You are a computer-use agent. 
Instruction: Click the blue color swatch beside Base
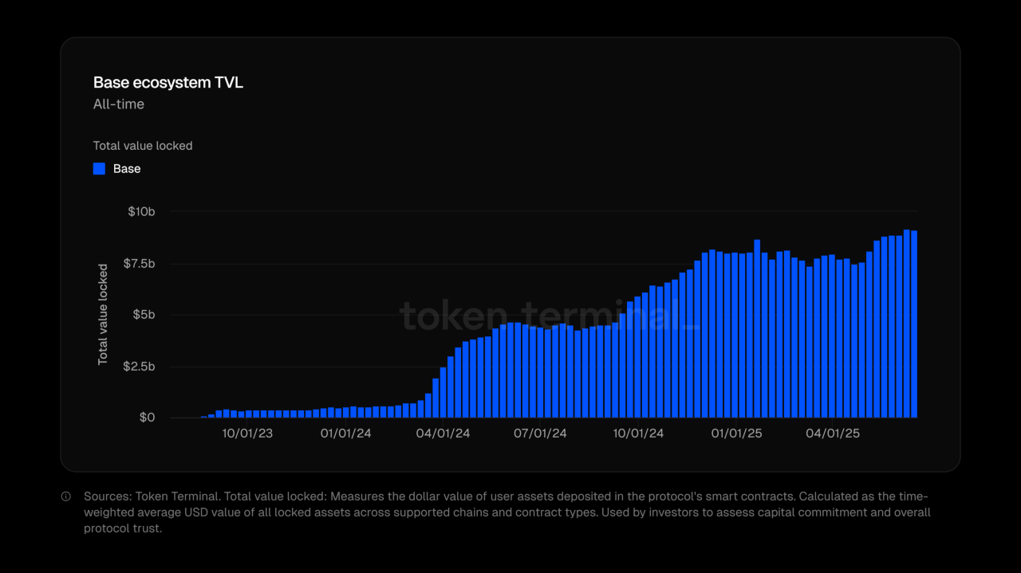tap(98, 168)
